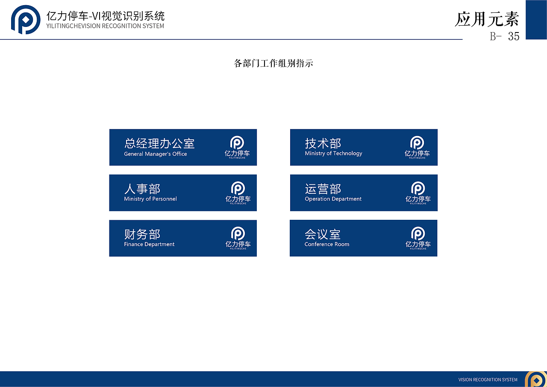Click the YILITINGCHEVISION RECOGNITION SYSTEM subtitle

click(105, 26)
